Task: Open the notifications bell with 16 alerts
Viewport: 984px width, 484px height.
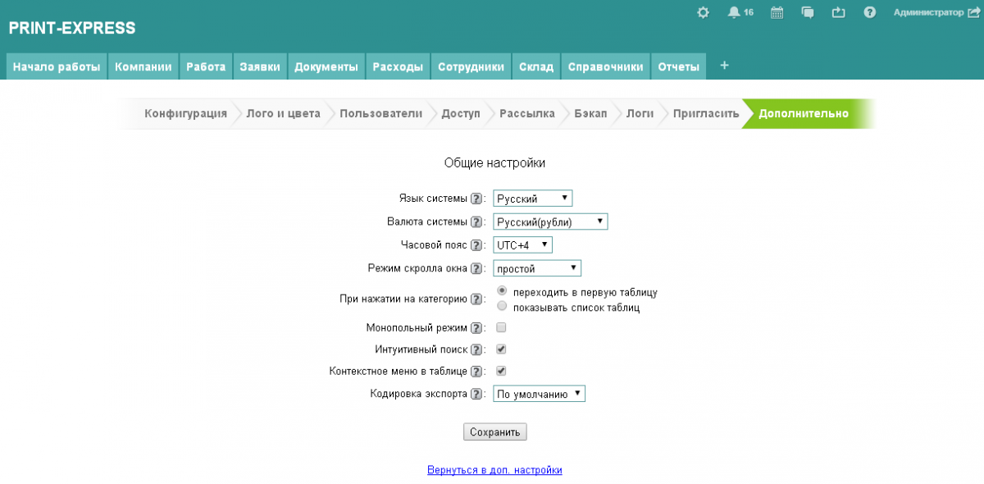Action: click(x=734, y=12)
